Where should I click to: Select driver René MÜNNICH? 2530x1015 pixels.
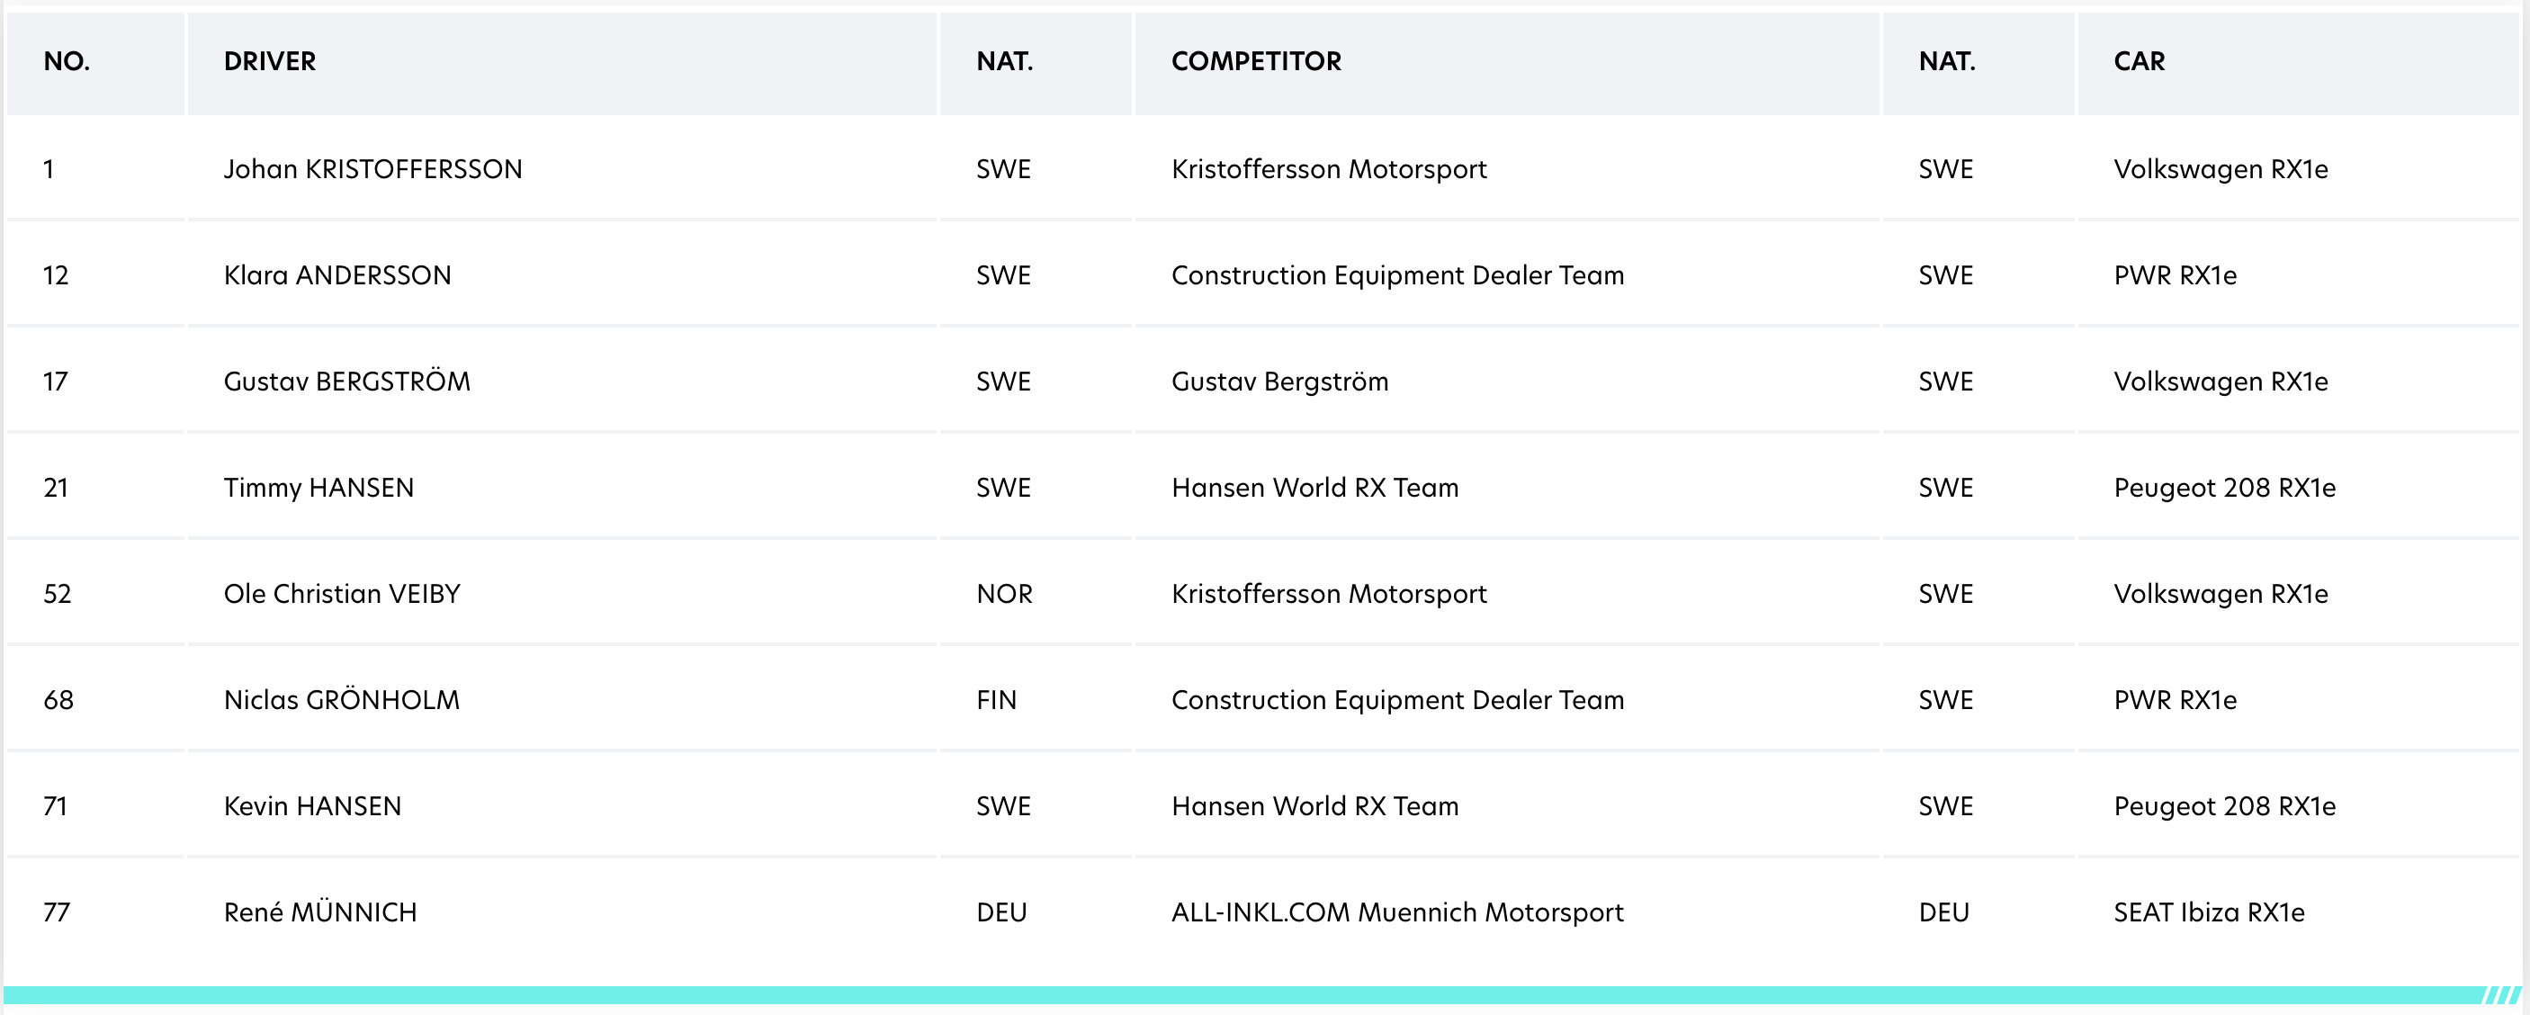(x=320, y=912)
